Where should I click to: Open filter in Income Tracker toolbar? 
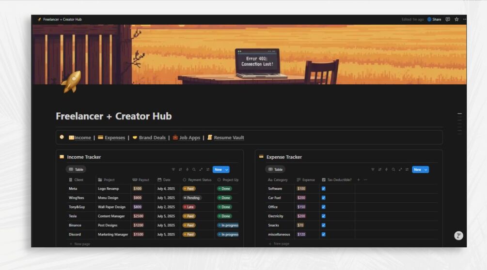[173, 169]
